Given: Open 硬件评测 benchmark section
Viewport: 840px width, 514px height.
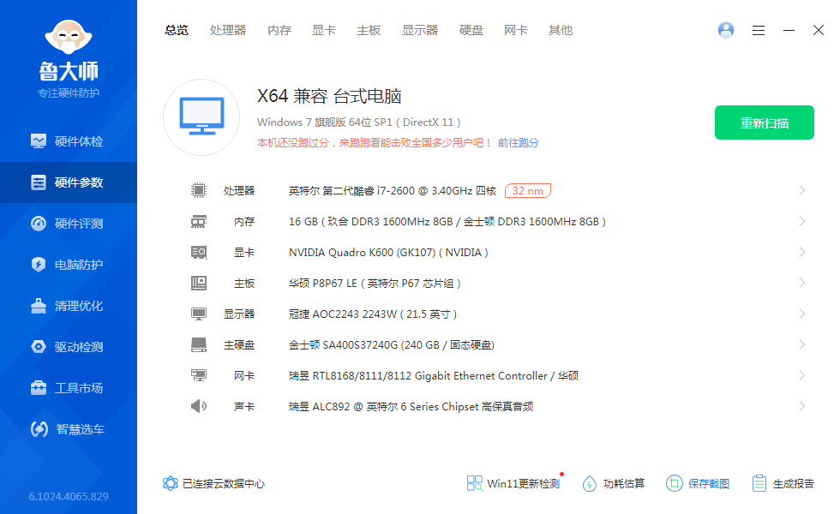Looking at the screenshot, I should (69, 224).
